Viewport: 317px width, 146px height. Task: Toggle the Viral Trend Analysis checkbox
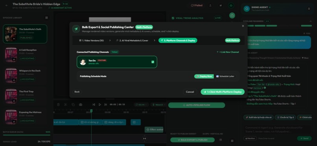pos(173,18)
